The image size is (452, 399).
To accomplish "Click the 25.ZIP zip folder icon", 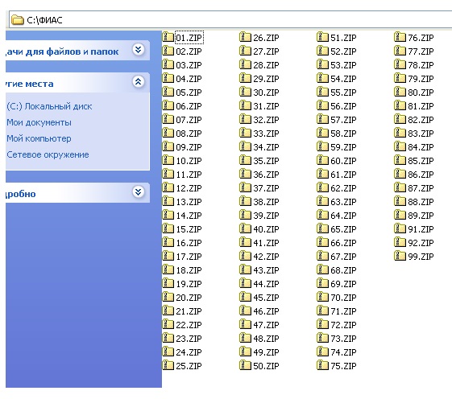I will (168, 365).
